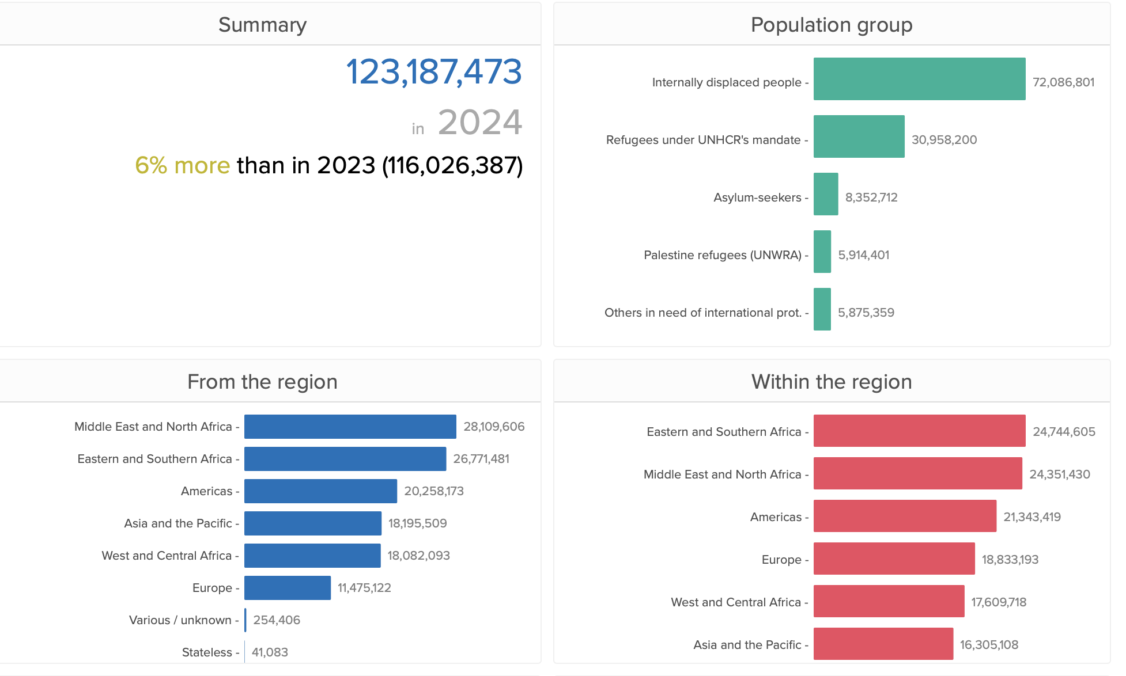Click the red Americas bar
The height and width of the screenshot is (676, 1126).
[x=905, y=516]
